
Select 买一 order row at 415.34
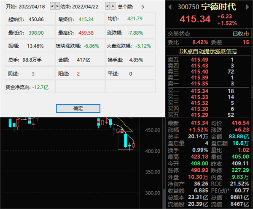click(x=208, y=91)
